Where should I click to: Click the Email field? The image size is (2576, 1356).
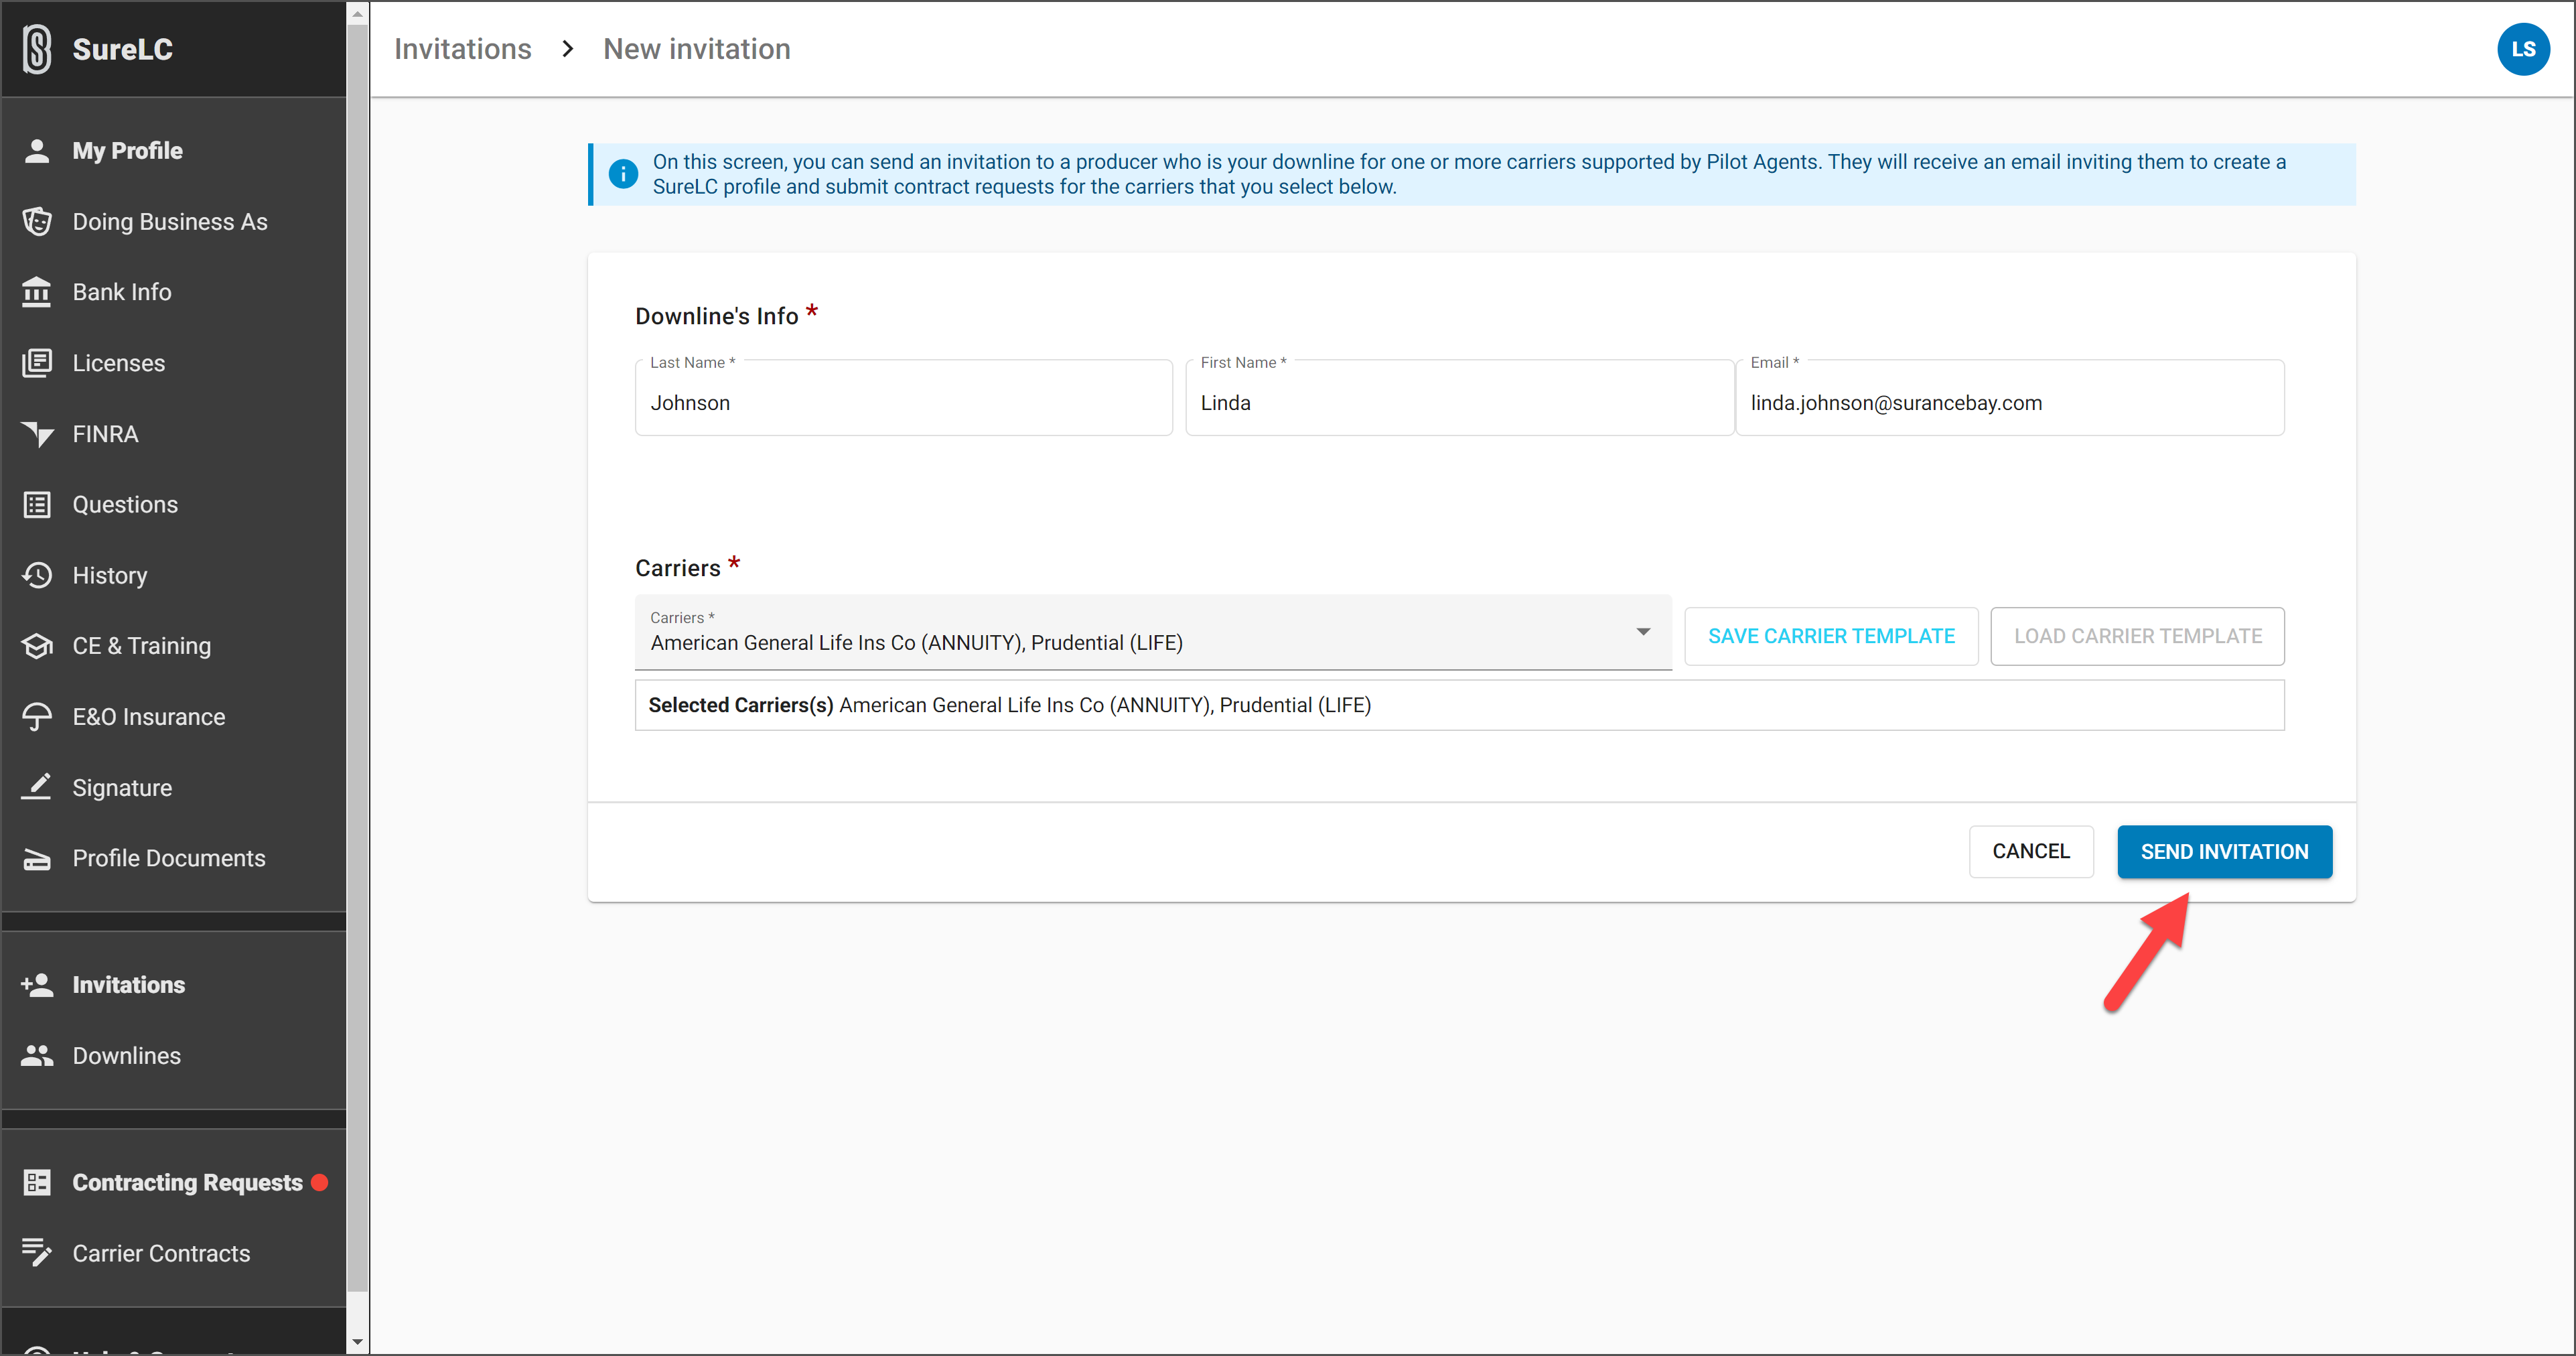[2009, 398]
